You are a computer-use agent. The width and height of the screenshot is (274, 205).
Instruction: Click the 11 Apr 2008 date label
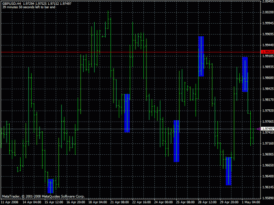[x=10, y=202]
